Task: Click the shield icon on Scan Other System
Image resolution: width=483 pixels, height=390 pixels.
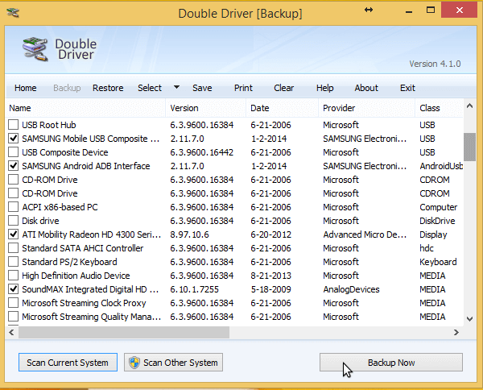Action: 134,363
